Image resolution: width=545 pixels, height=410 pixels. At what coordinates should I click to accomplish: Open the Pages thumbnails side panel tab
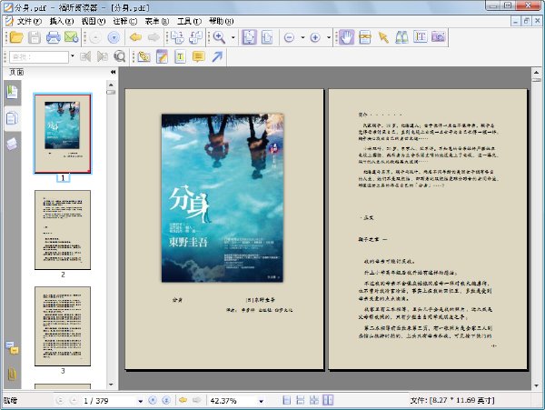(x=12, y=118)
